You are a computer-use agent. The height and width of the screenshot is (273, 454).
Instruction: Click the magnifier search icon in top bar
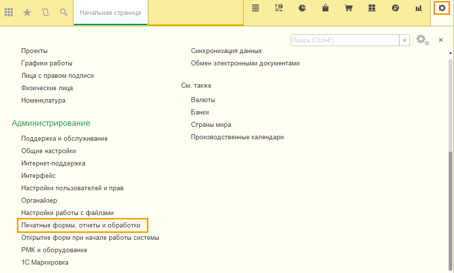coord(64,12)
